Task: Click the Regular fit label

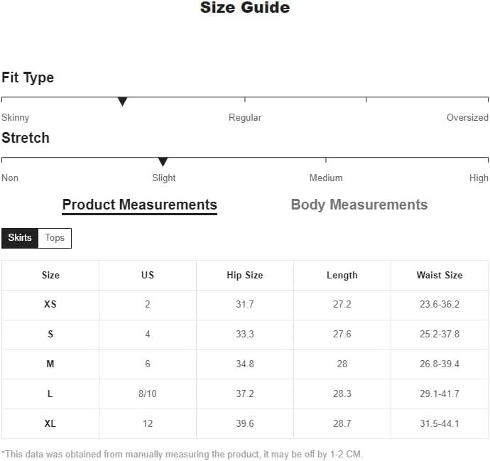Action: click(x=245, y=117)
